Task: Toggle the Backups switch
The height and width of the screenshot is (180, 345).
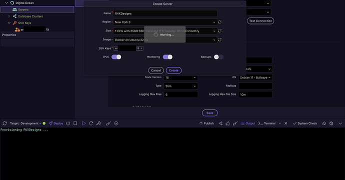Action: 218,57
